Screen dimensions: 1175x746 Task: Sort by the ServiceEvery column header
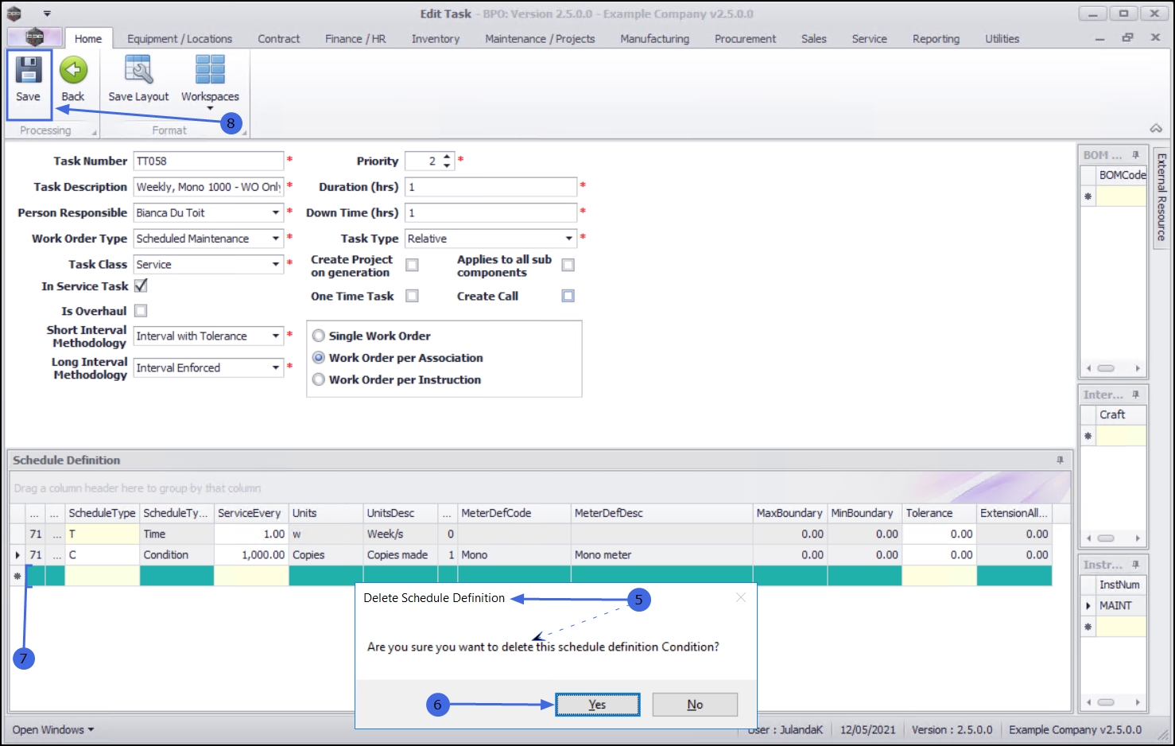coord(250,513)
